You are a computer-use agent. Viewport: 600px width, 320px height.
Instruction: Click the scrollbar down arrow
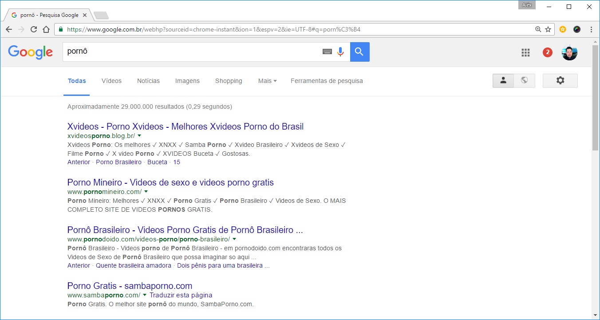[595, 315]
